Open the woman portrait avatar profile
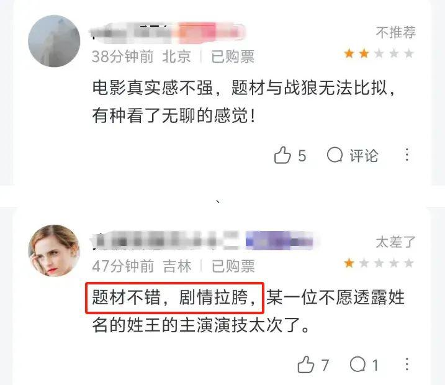Image resolution: width=445 pixels, height=385 pixels. tap(54, 251)
